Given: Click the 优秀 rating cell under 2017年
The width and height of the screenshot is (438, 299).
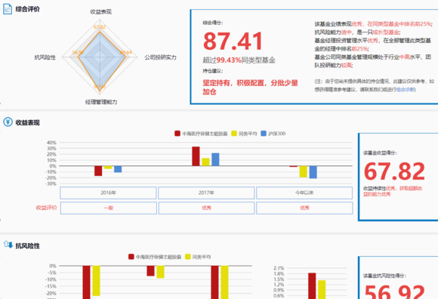Looking at the screenshot, I should (206, 208).
